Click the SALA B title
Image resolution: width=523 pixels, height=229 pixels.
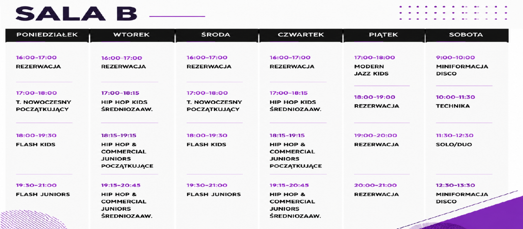pyautogui.click(x=76, y=14)
